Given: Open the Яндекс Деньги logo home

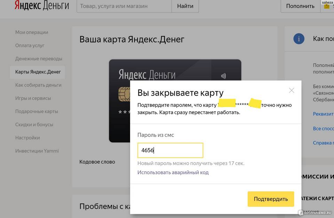Looking at the screenshot, I should 42,5.
